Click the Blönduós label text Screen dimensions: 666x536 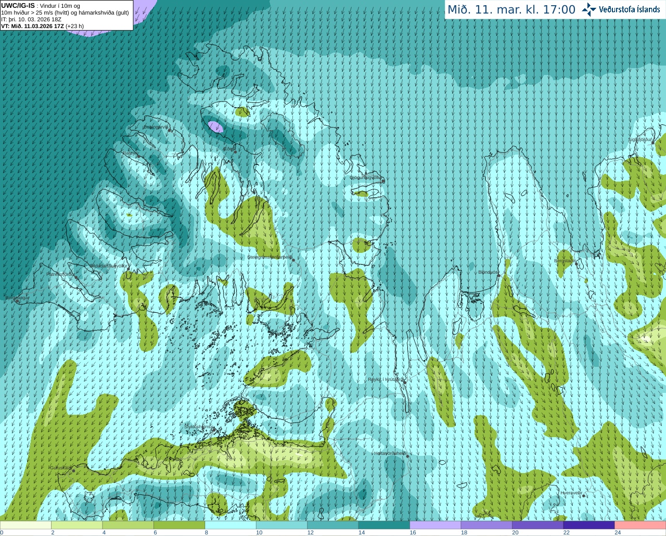[488, 272]
